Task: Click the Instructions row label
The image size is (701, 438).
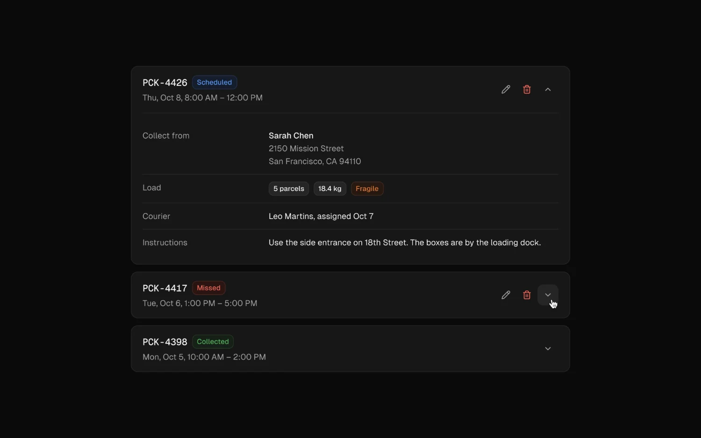Action: [165, 243]
